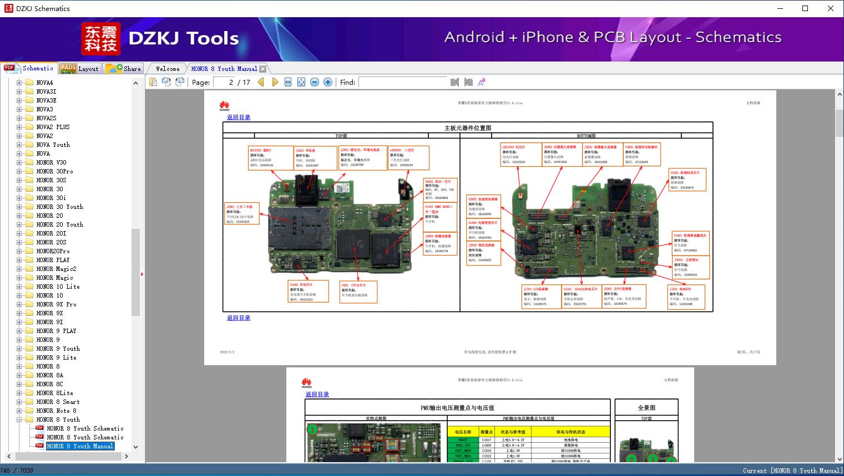Expand the HONOR 9 Lite folder
The height and width of the screenshot is (476, 844).
click(x=19, y=357)
